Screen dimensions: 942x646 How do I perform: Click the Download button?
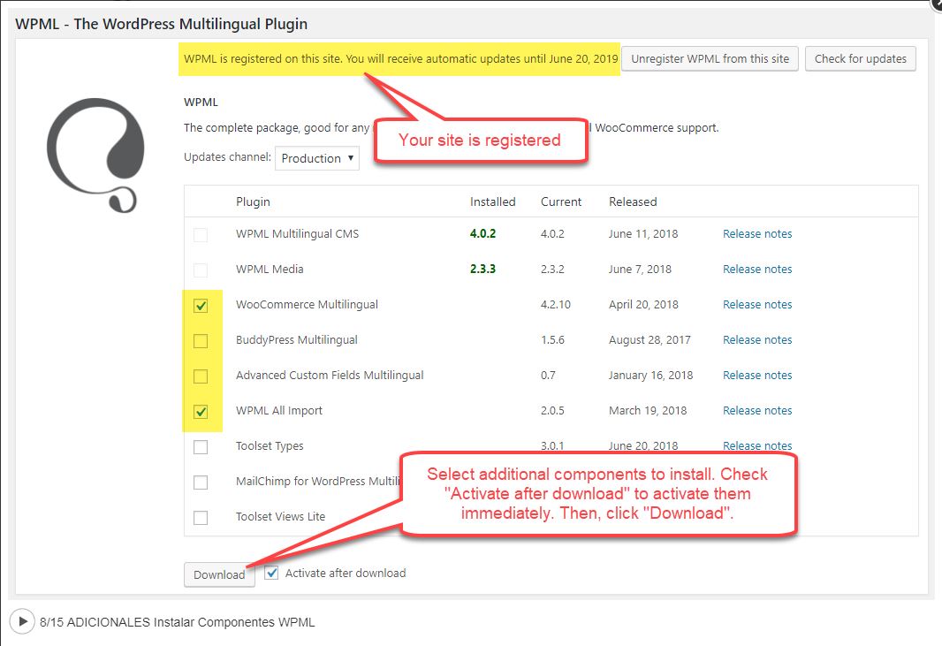[219, 574]
